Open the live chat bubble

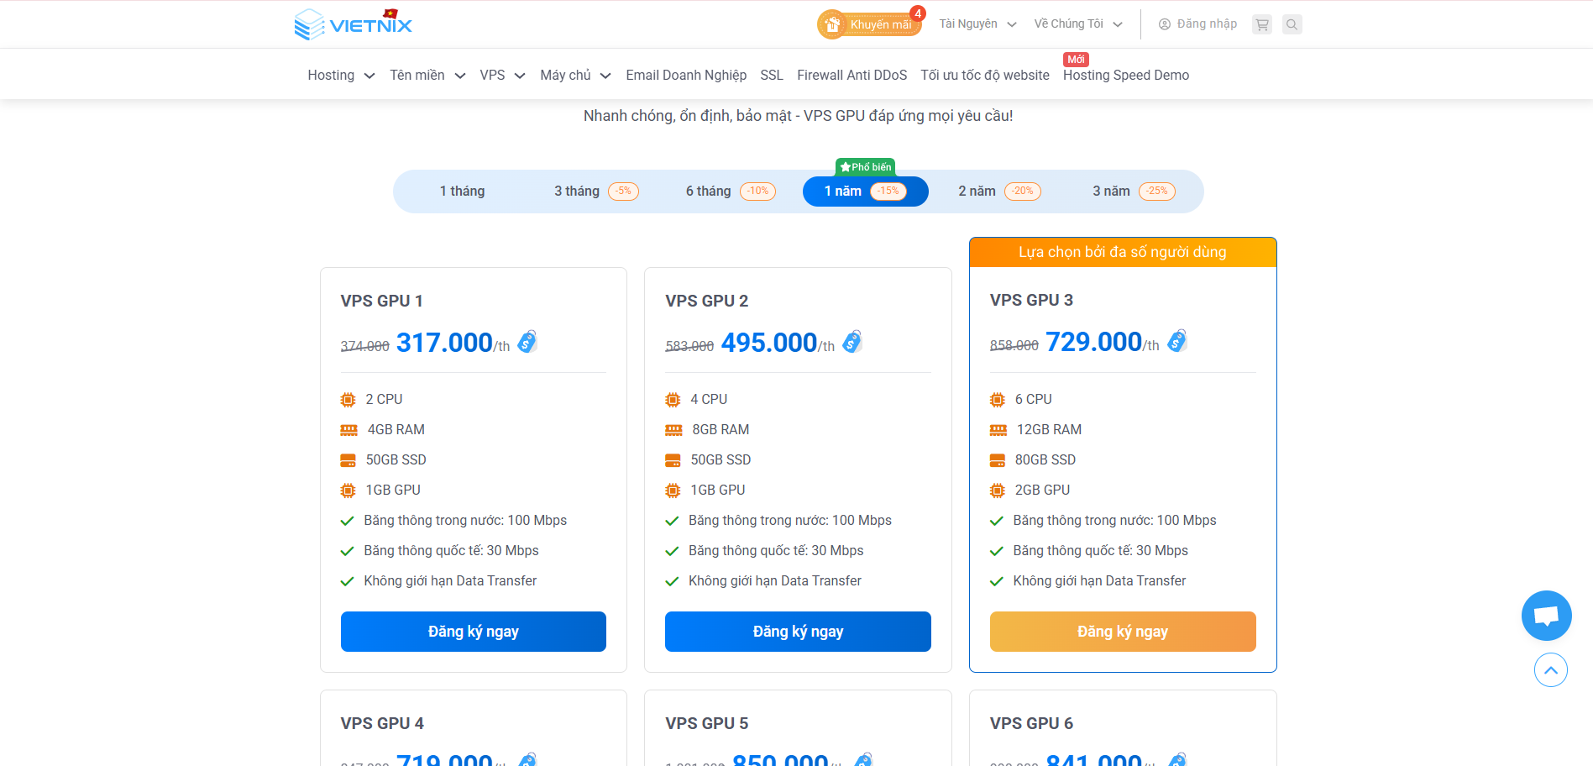[1546, 616]
